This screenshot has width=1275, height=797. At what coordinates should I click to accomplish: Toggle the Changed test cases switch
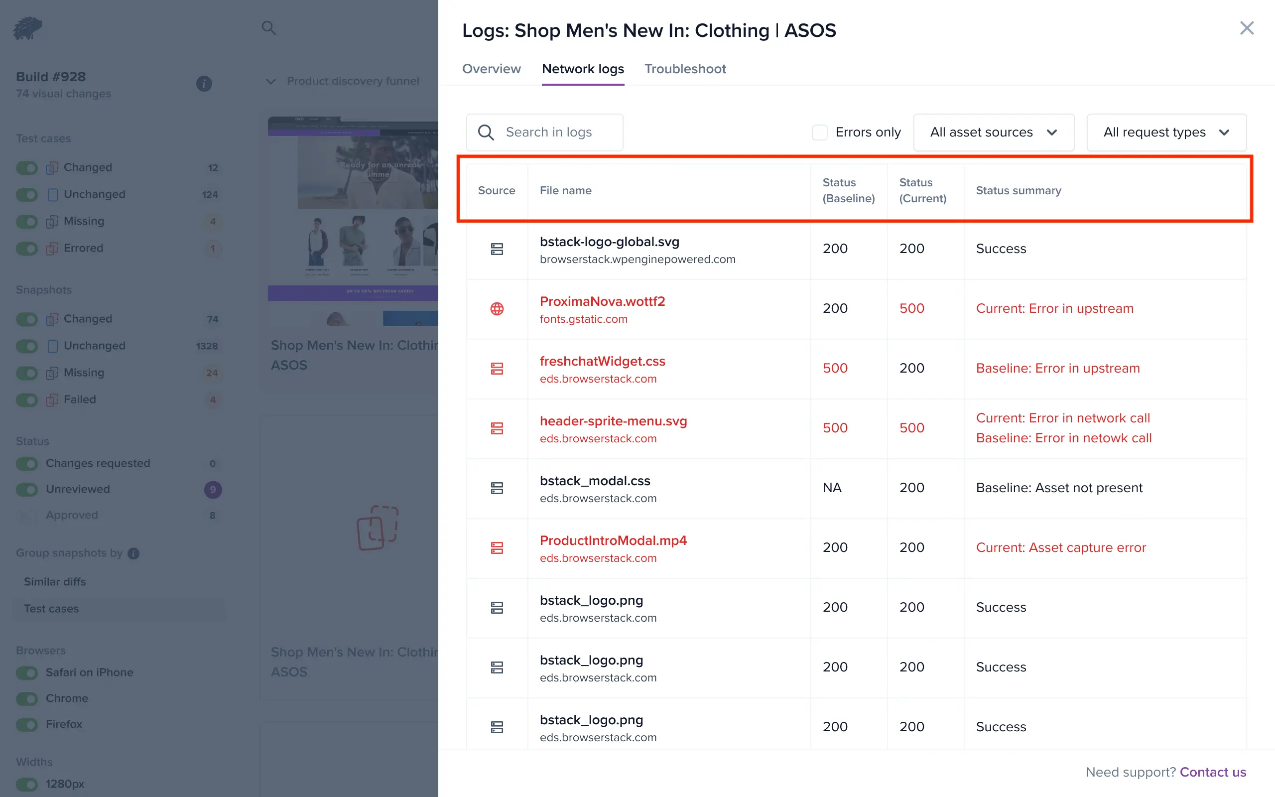click(27, 168)
